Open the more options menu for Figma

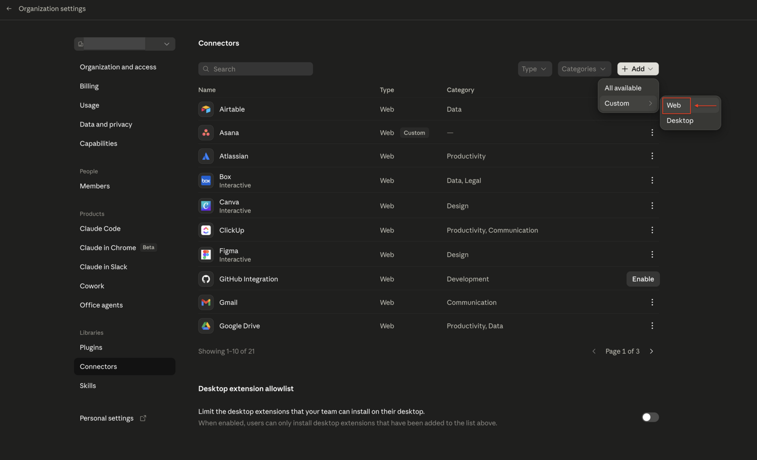pyautogui.click(x=652, y=255)
